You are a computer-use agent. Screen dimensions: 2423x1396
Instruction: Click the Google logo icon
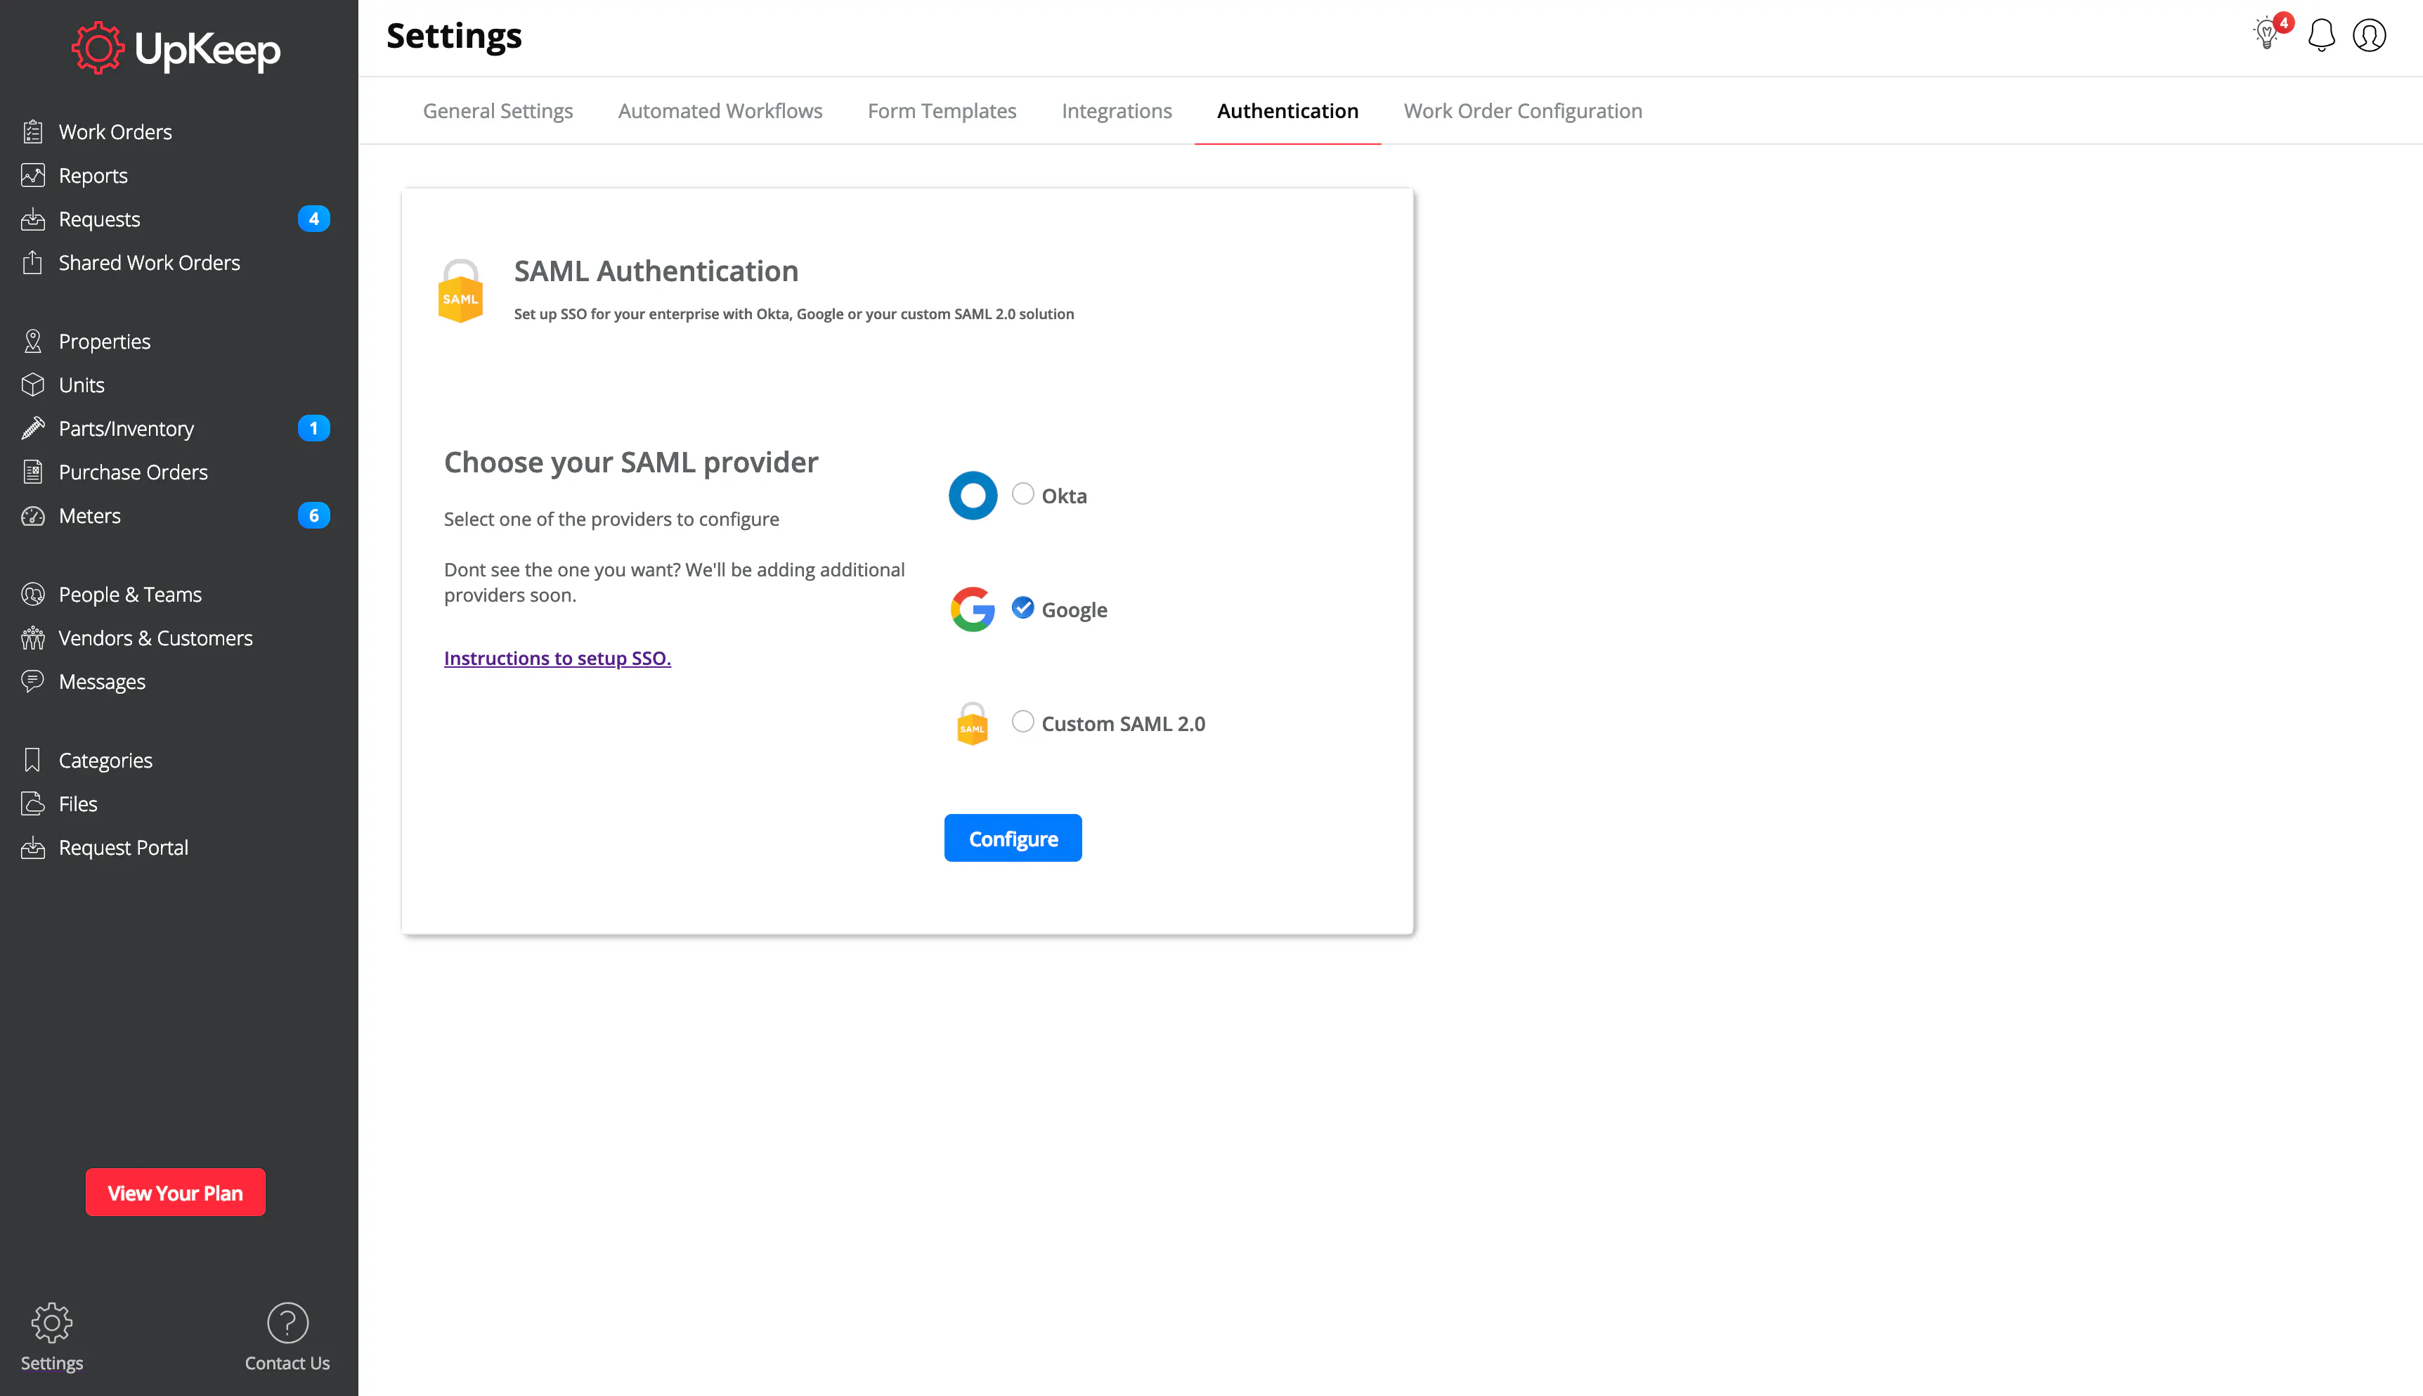tap(972, 609)
